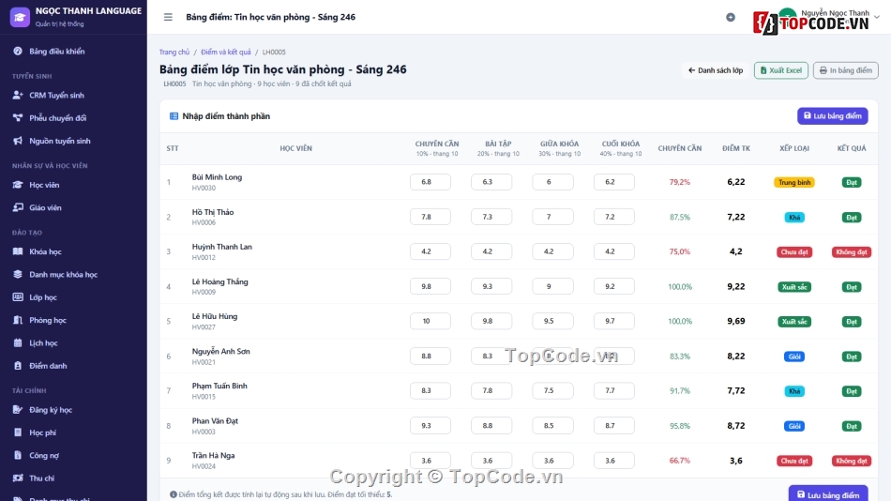
Task: Click the Xếp loại column header
Action: click(794, 148)
